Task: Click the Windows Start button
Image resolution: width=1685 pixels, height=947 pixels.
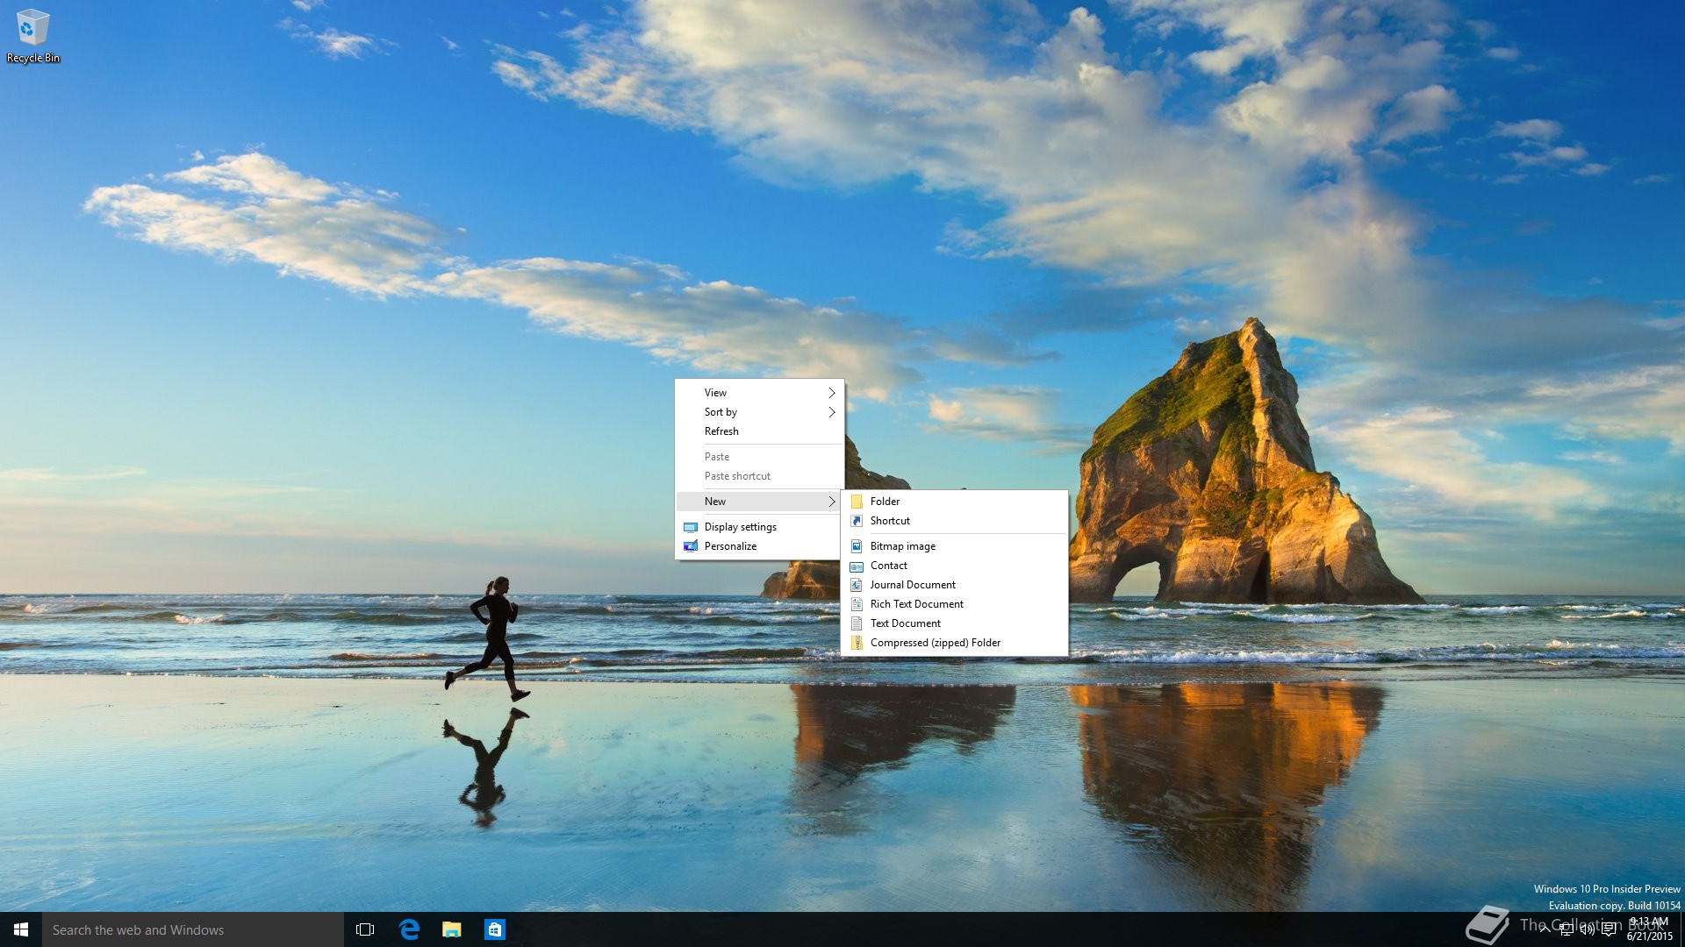Action: [21, 929]
